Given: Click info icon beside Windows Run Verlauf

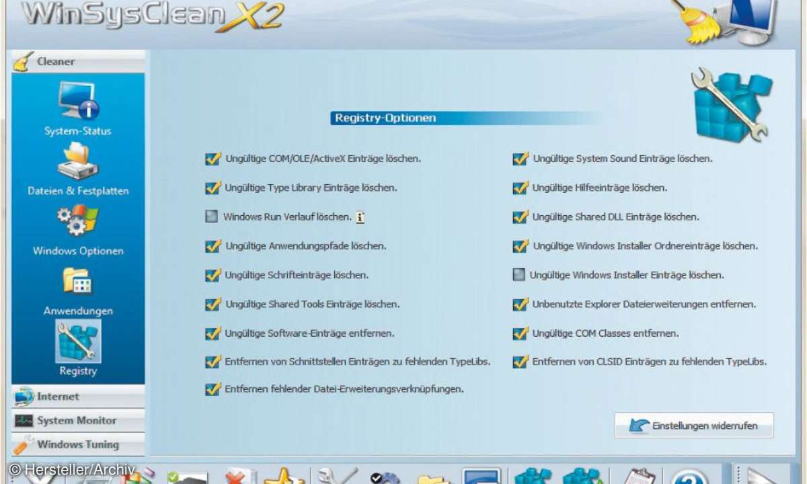Looking at the screenshot, I should click(x=360, y=217).
